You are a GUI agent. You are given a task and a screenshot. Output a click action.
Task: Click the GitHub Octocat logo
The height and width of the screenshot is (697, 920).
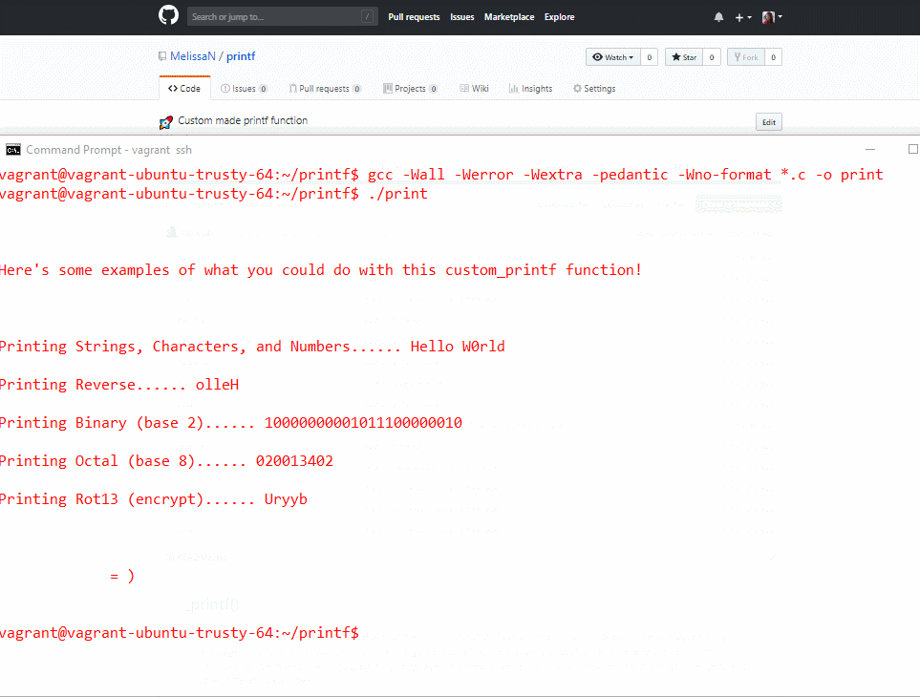168,16
